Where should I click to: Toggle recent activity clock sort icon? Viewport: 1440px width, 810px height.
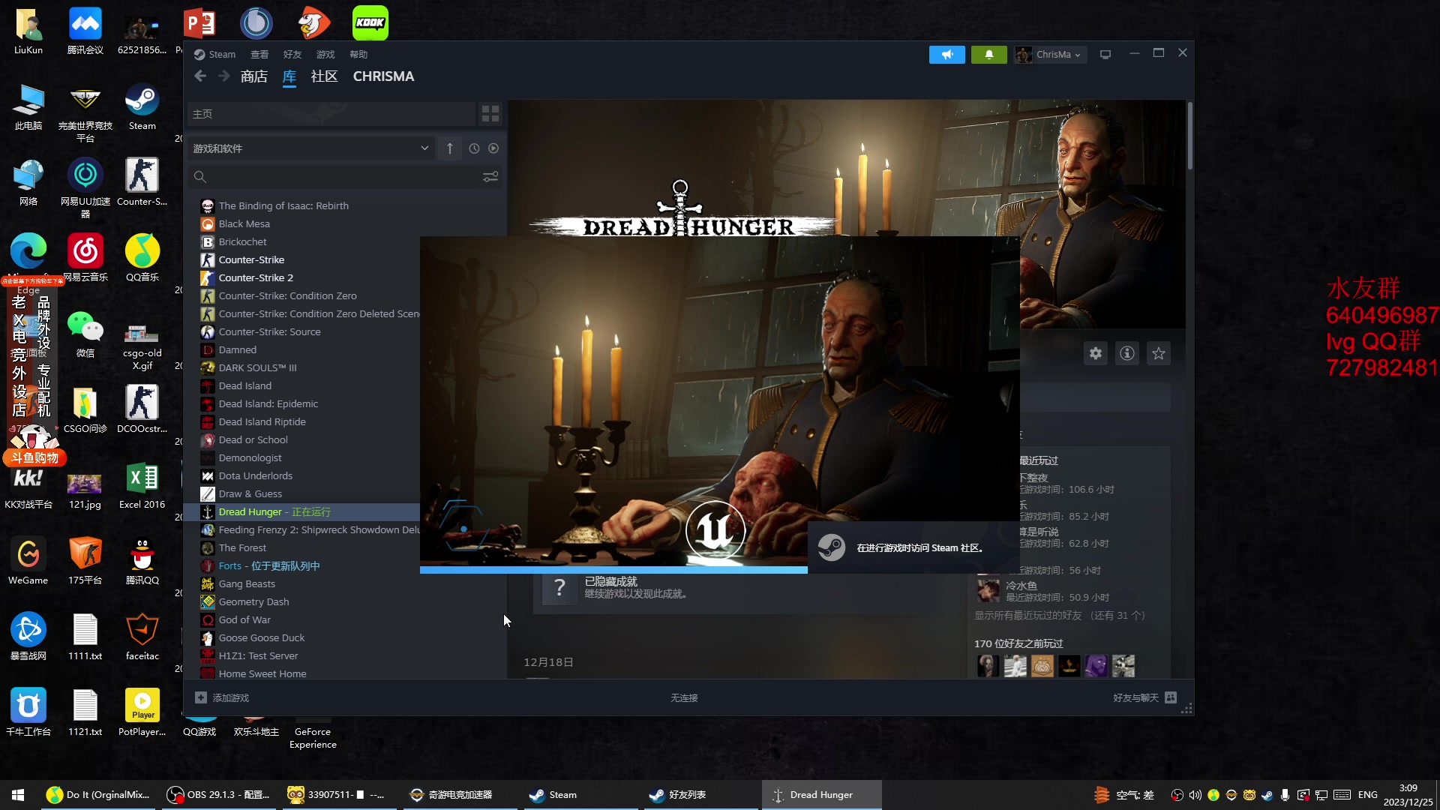tap(474, 148)
